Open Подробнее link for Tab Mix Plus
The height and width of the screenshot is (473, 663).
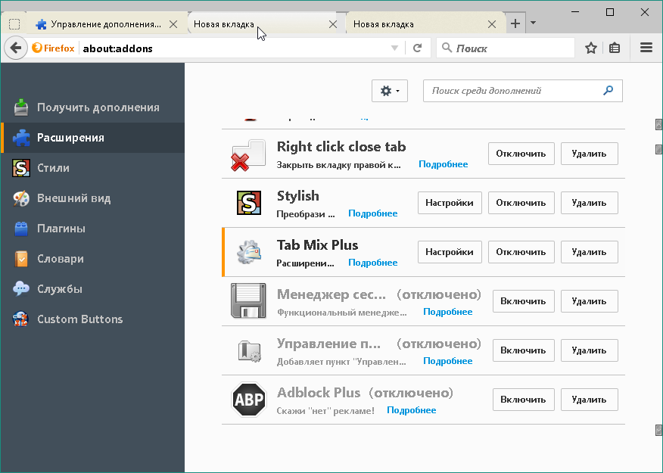click(x=373, y=263)
